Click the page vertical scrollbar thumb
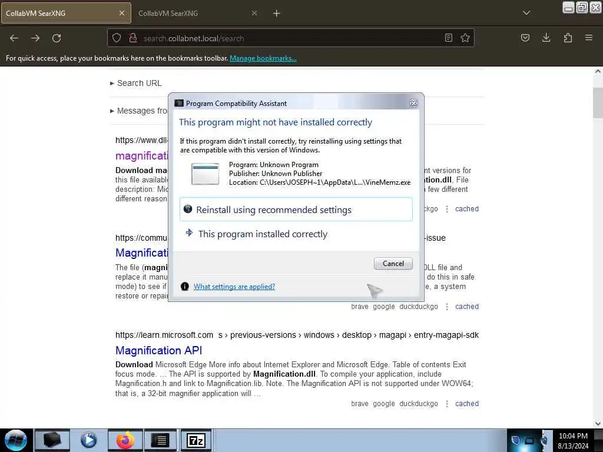 pyautogui.click(x=598, y=103)
